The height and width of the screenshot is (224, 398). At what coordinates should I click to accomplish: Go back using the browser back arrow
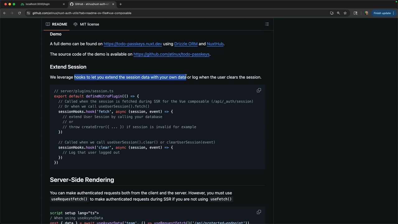click(5, 13)
